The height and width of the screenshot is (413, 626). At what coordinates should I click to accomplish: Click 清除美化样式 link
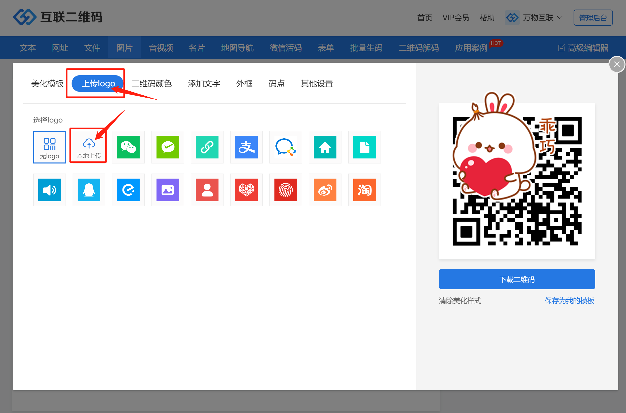(x=460, y=301)
